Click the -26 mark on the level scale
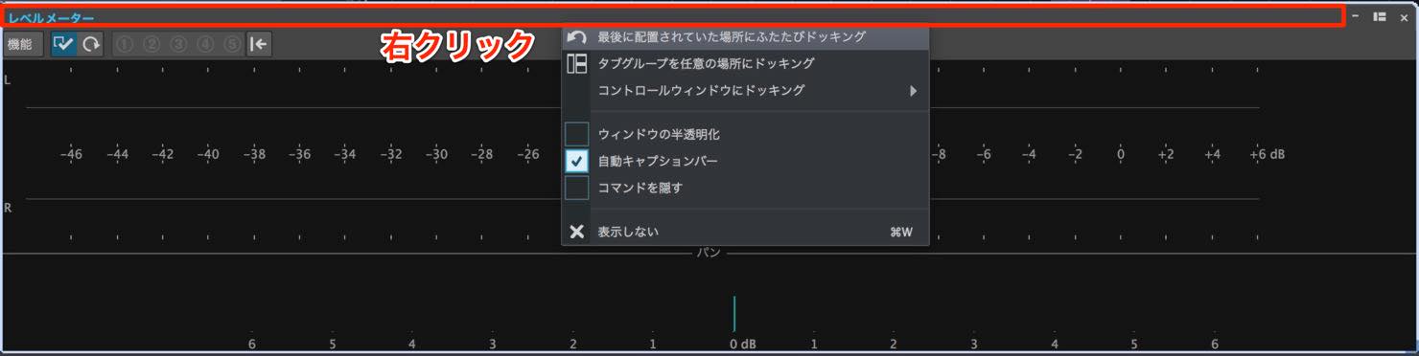Image resolution: width=1419 pixels, height=356 pixels. tap(528, 154)
